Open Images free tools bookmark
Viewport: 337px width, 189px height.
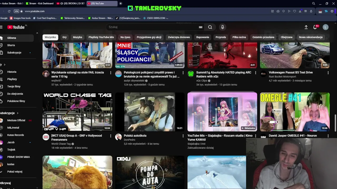click(x=20, y=18)
